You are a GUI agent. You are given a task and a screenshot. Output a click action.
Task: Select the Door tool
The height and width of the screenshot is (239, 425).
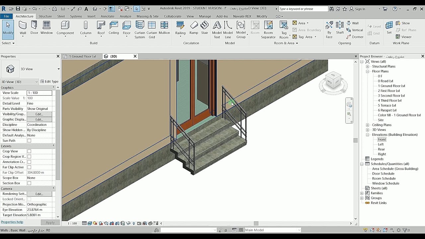(34, 28)
